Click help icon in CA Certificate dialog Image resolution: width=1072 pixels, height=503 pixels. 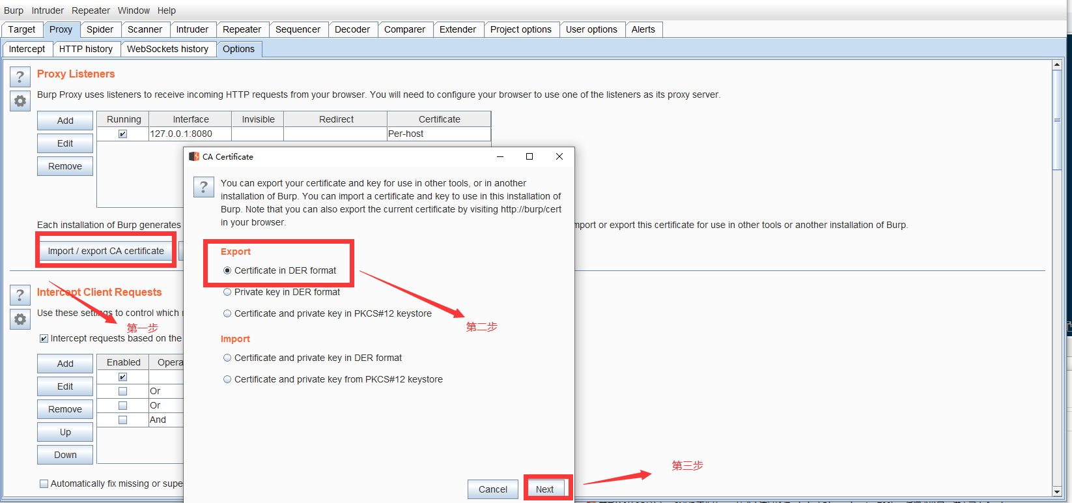point(204,188)
